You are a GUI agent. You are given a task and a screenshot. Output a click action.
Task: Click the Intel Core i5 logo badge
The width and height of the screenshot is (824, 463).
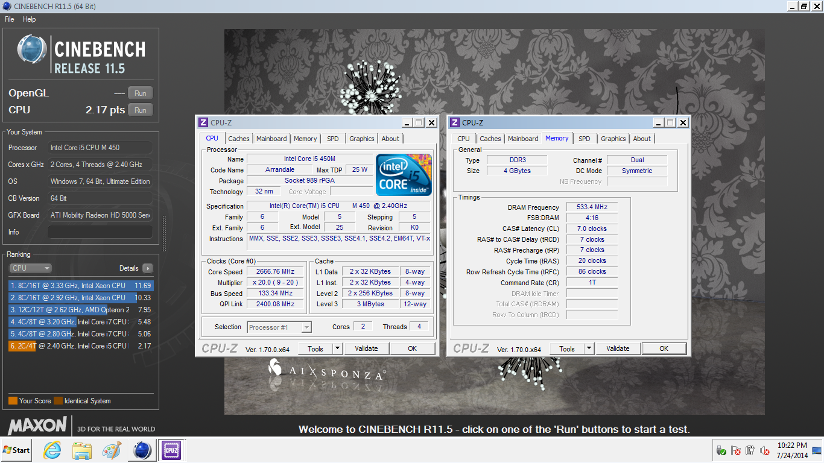tap(404, 174)
